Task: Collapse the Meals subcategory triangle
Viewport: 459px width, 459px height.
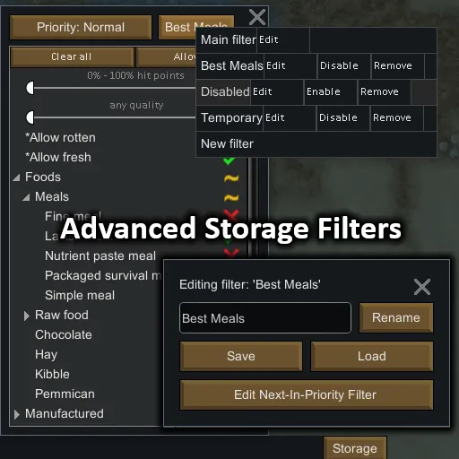Action: click(26, 197)
